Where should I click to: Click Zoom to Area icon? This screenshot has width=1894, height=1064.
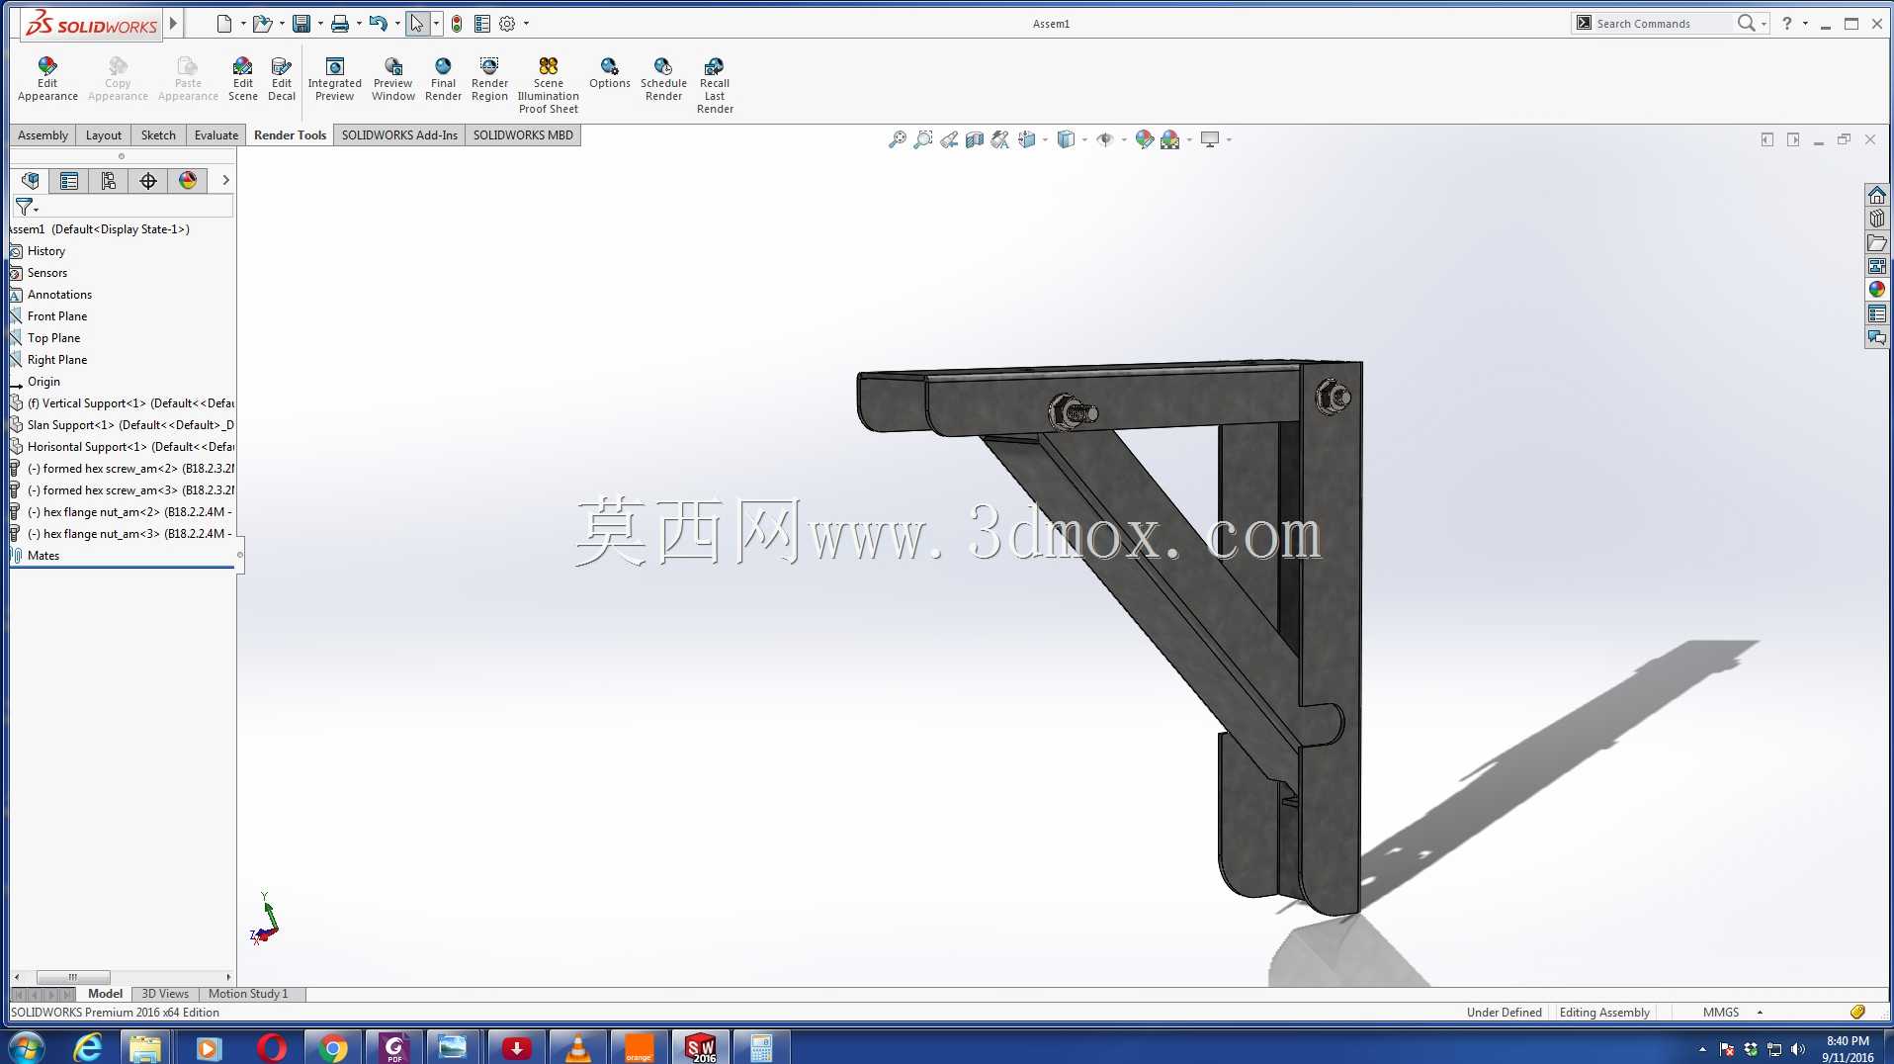pos(923,139)
